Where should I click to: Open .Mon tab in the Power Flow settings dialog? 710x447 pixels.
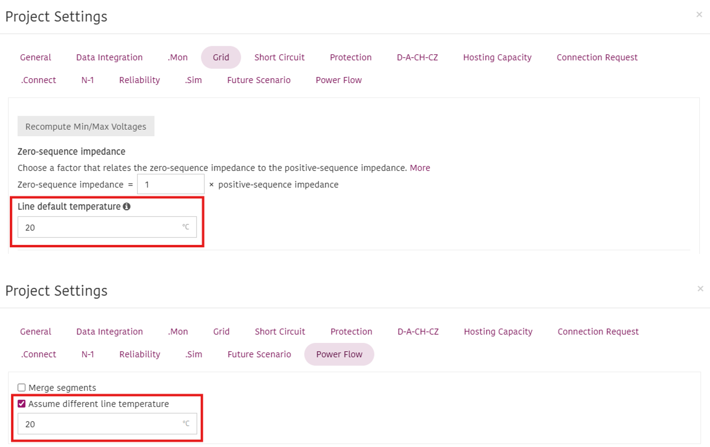click(x=178, y=332)
